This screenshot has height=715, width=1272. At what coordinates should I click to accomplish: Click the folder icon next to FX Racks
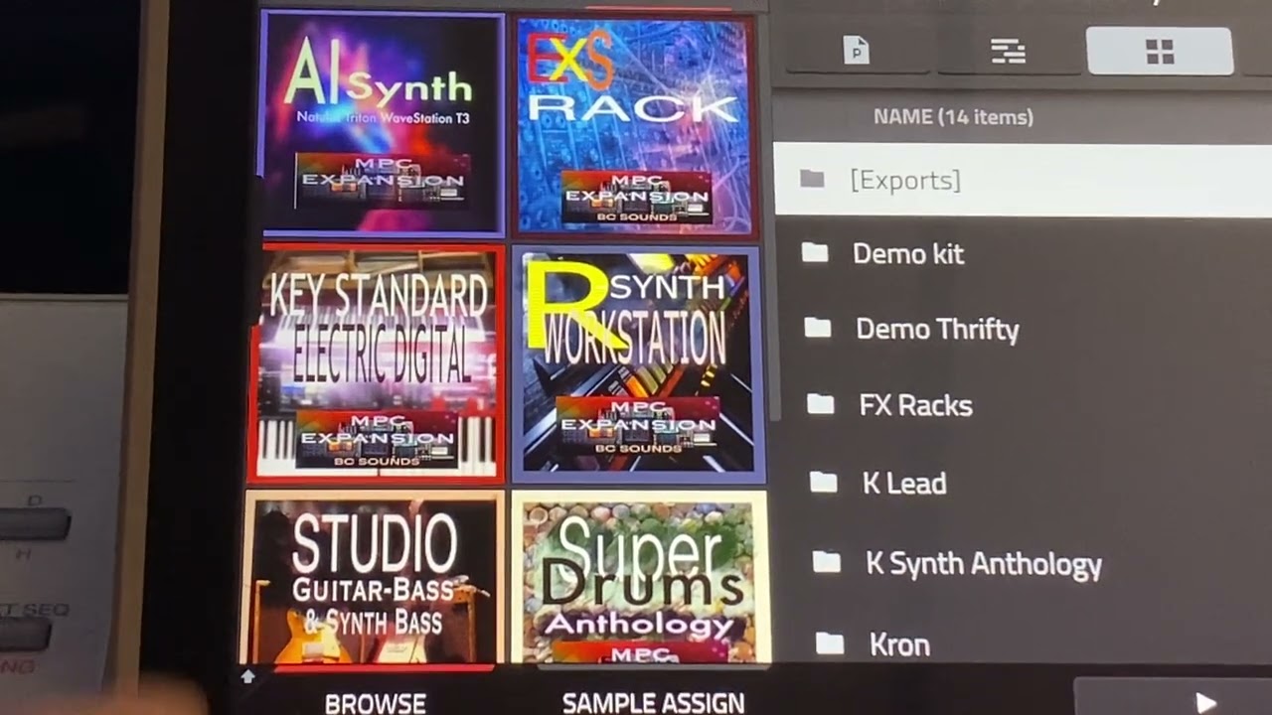pos(821,404)
